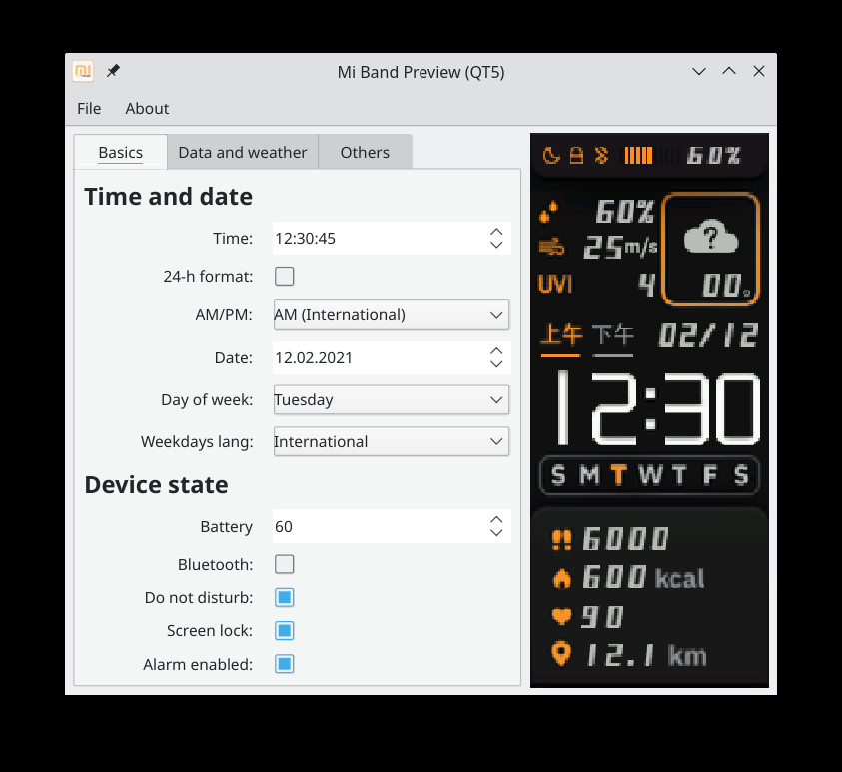Enable the 24-h format checkbox
Viewport: 842px width, 772px height.
pos(284,276)
